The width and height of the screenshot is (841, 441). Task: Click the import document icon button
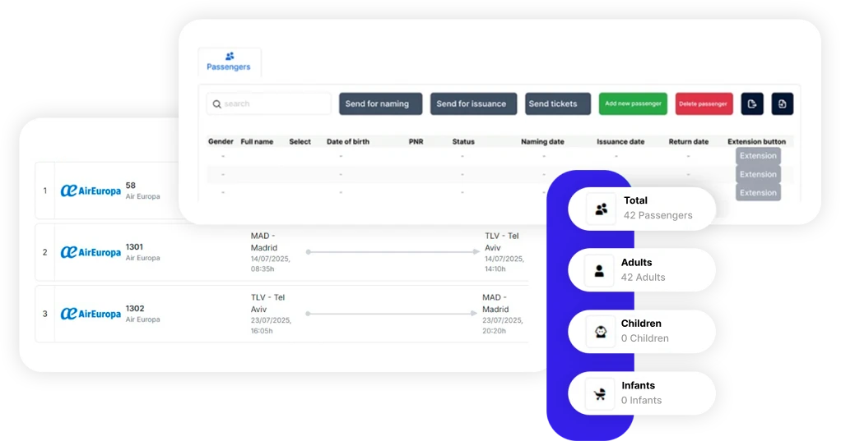point(782,103)
